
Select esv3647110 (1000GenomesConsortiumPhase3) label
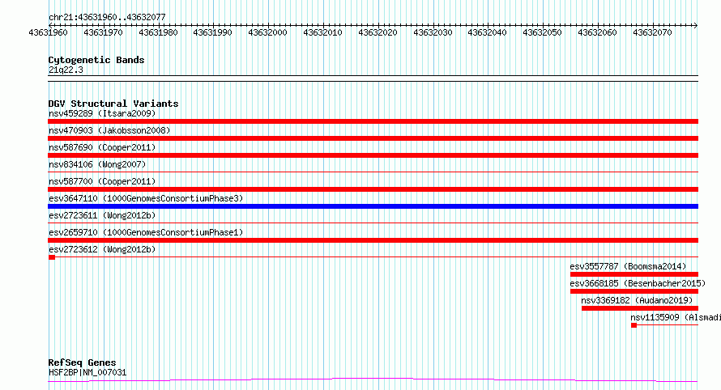tap(146, 198)
